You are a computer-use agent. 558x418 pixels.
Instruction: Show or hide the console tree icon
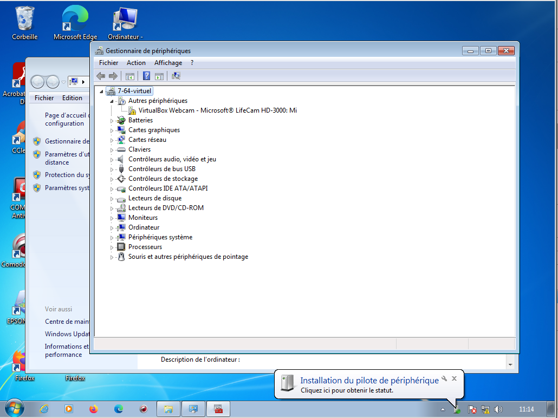130,76
